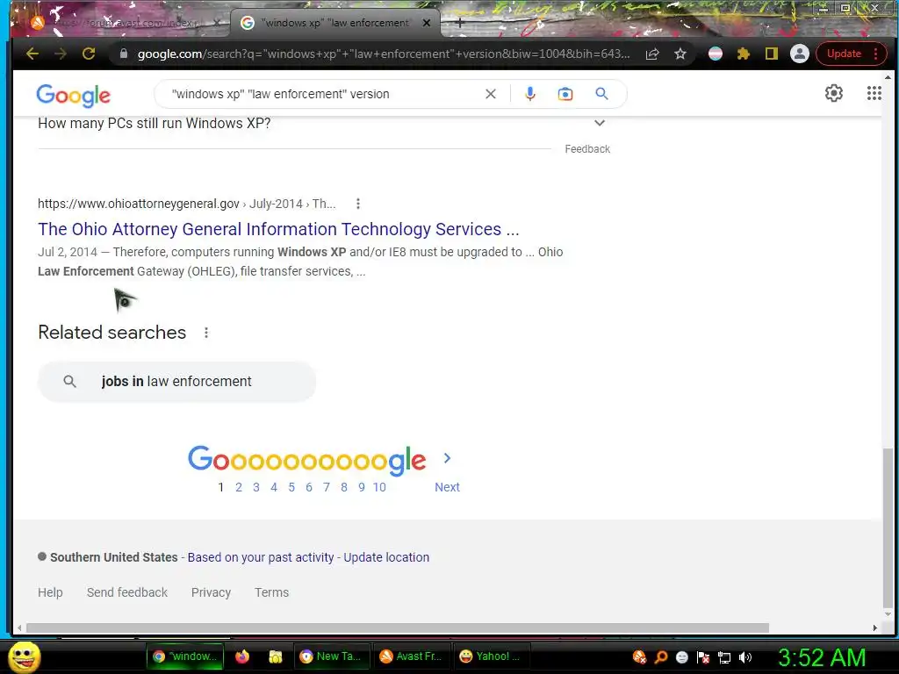Open the Chrome profile avatar
Image resolution: width=899 pixels, height=674 pixels.
[799, 54]
